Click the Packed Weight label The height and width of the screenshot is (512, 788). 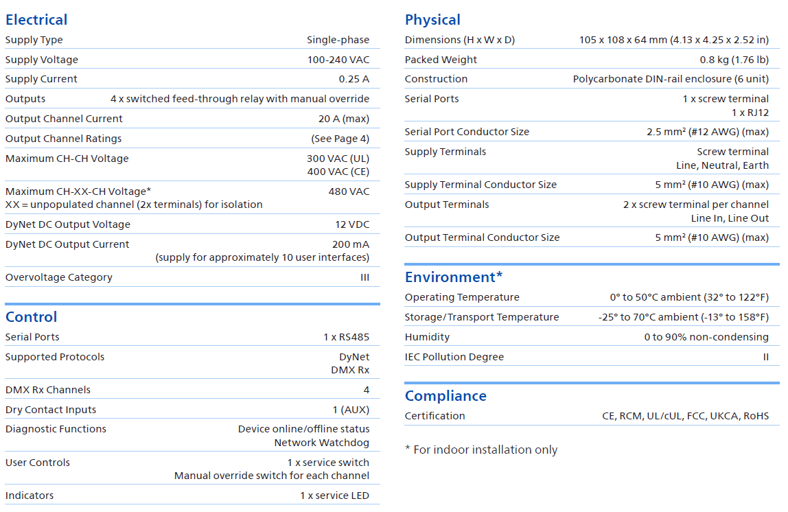pos(441,60)
